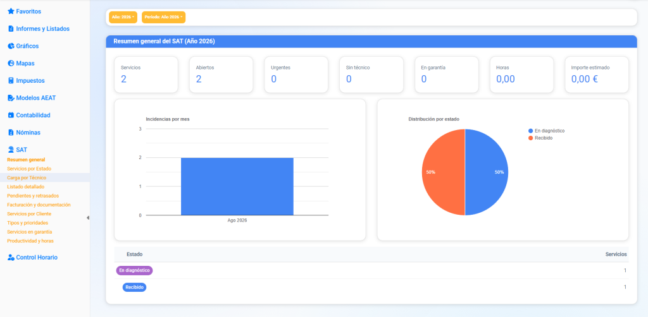Open Listado detallado report

[25, 187]
